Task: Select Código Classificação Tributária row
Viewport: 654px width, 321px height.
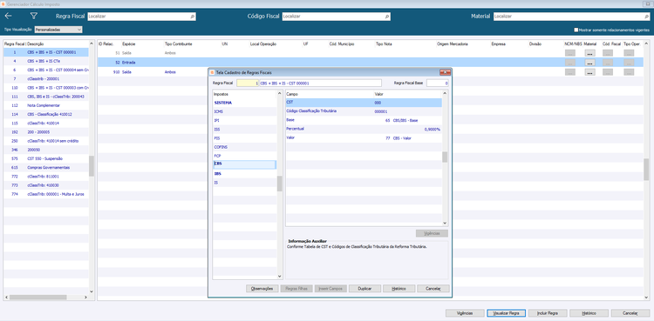Action: [364, 111]
